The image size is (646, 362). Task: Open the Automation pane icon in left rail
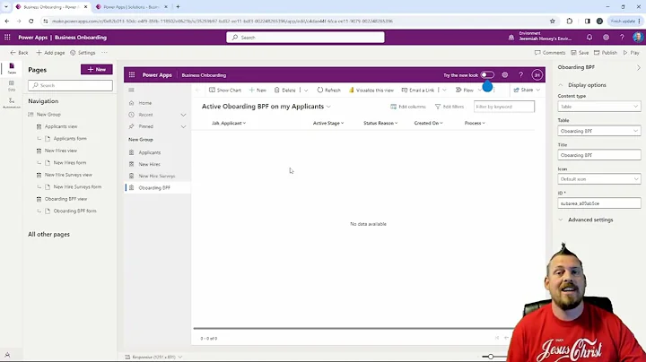pyautogui.click(x=12, y=103)
